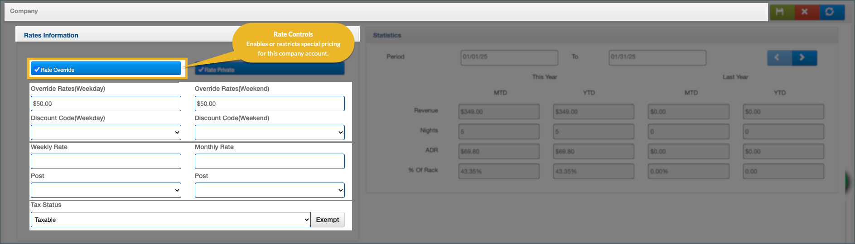The height and width of the screenshot is (244, 855).
Task: Click the Override Rates(Weekday) input field
Action: 106,103
